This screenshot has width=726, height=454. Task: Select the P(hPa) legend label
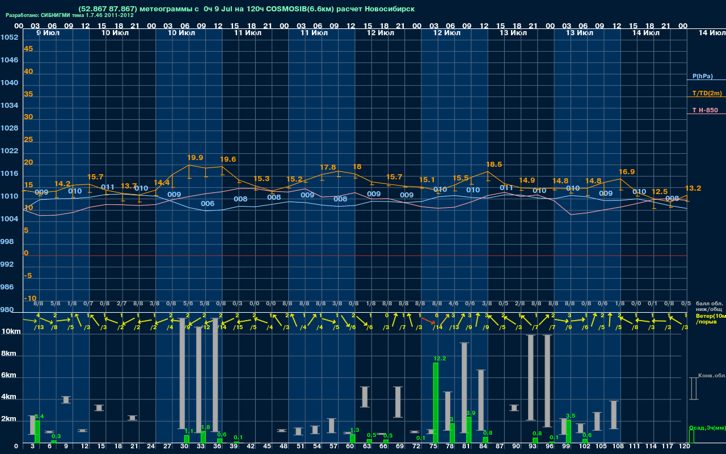point(702,76)
